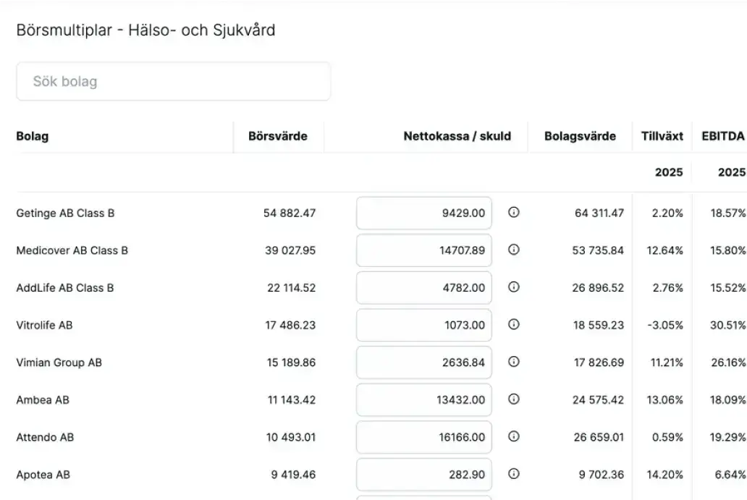This screenshot has height=500, width=747.
Task: Sort companies by the Bolag column header
Action: coord(33,136)
